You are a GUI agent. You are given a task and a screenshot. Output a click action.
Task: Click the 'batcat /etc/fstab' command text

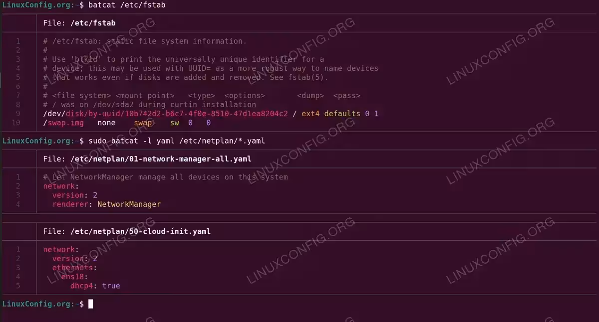point(127,5)
